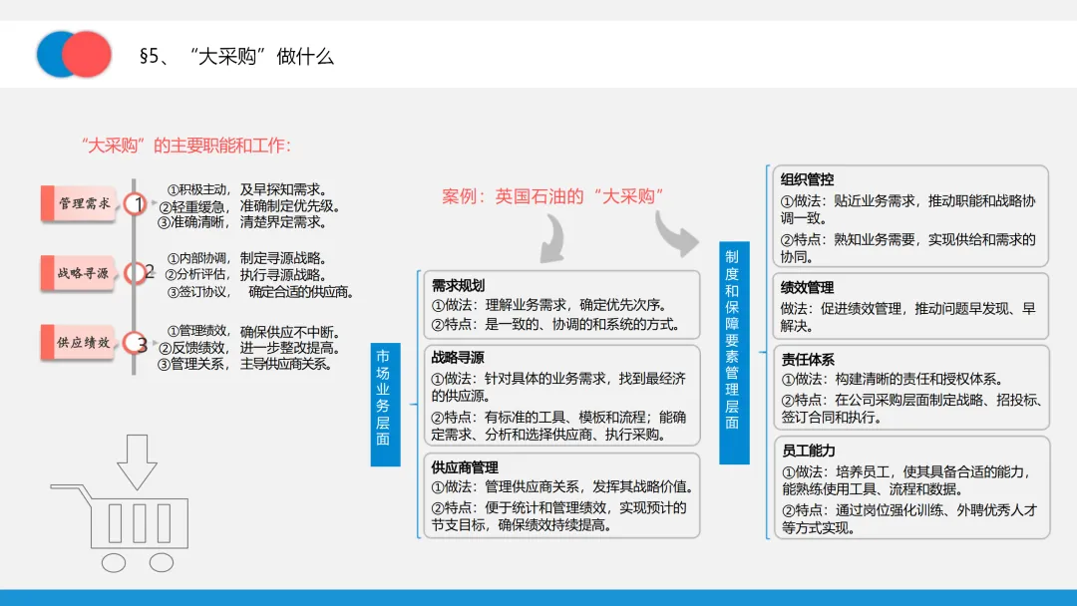This screenshot has width=1077, height=606.
Task: Click the 战略寻源 heading in middle card
Action: (x=458, y=358)
